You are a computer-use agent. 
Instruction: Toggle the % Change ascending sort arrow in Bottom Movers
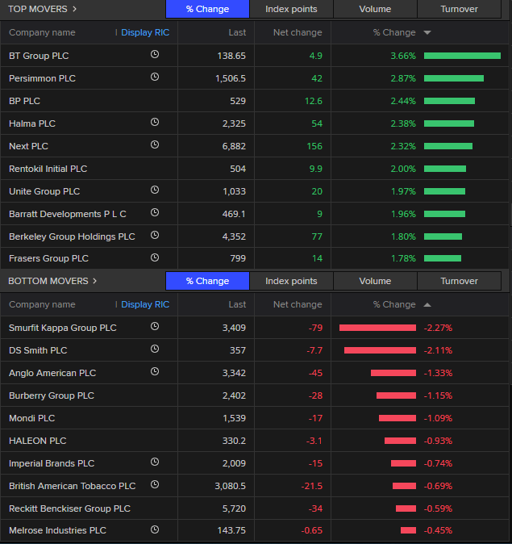pos(427,304)
